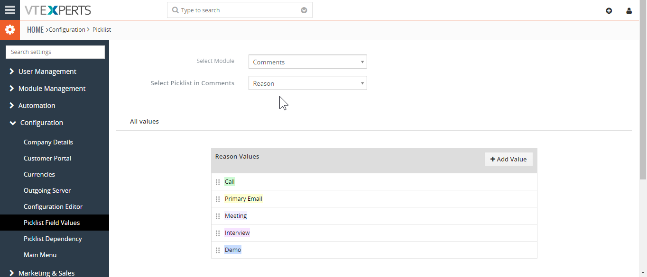Switch to the All values tab
The image size is (647, 277).
click(144, 121)
